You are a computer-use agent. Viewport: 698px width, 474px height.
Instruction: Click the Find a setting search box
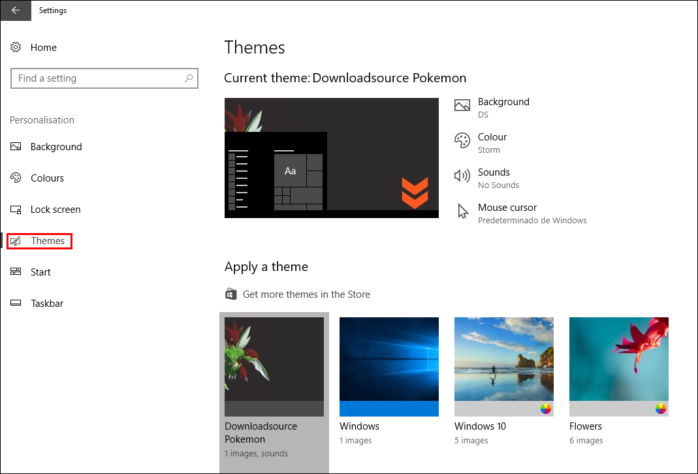tap(104, 78)
